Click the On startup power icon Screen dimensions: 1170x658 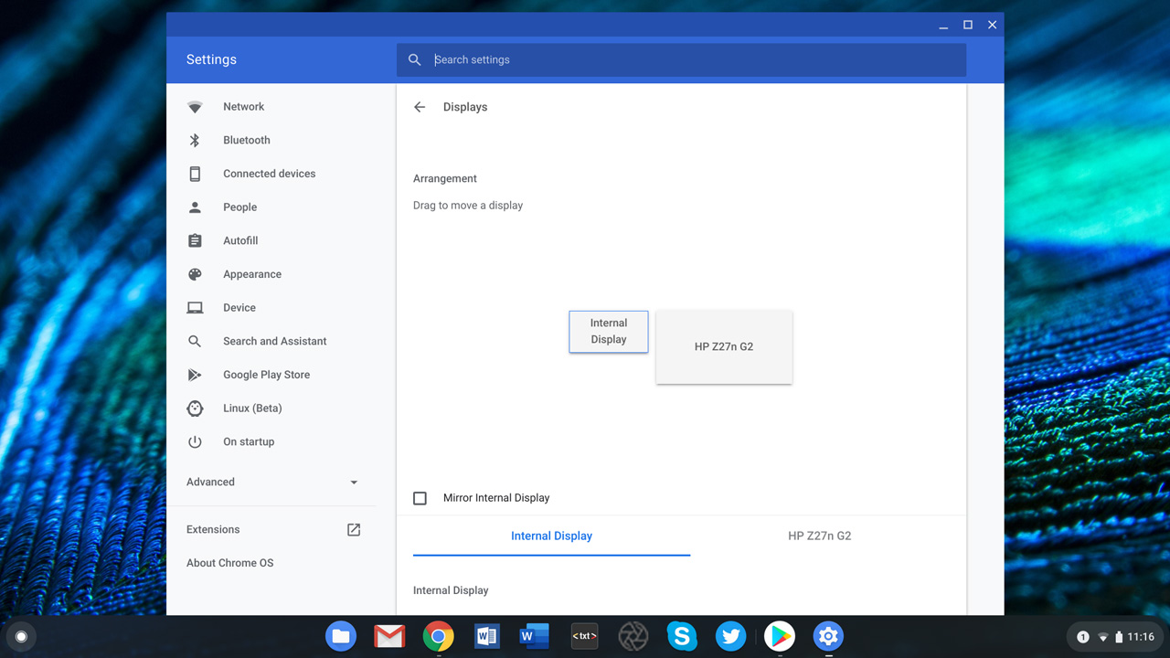pyautogui.click(x=195, y=441)
